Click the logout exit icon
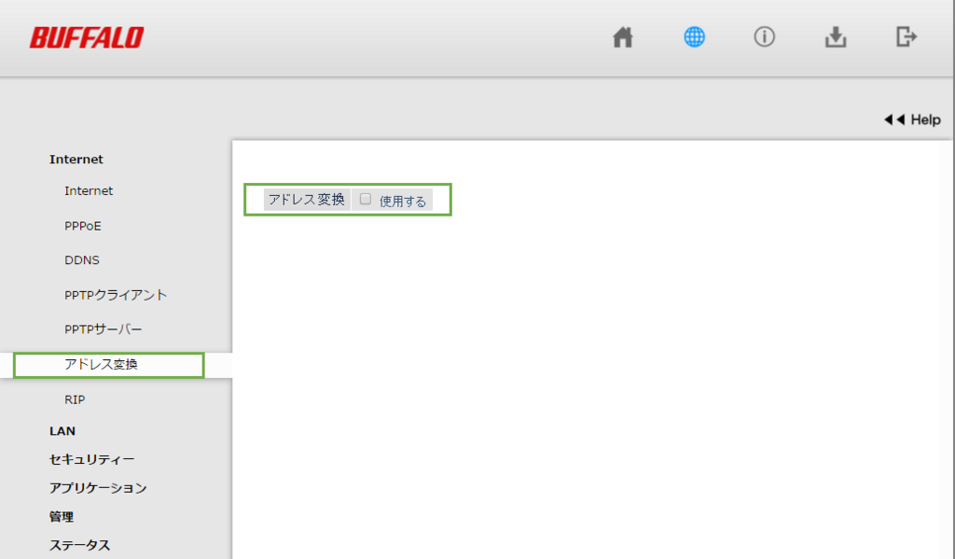 (907, 37)
